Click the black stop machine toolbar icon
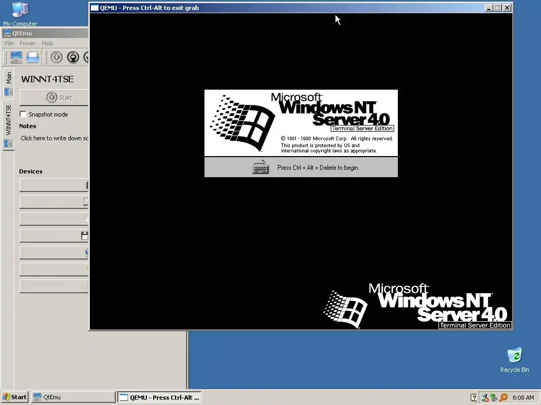 click(73, 57)
